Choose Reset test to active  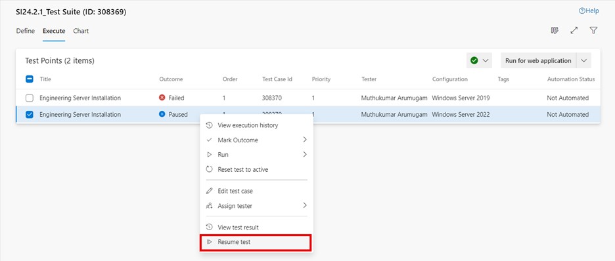tap(256, 169)
